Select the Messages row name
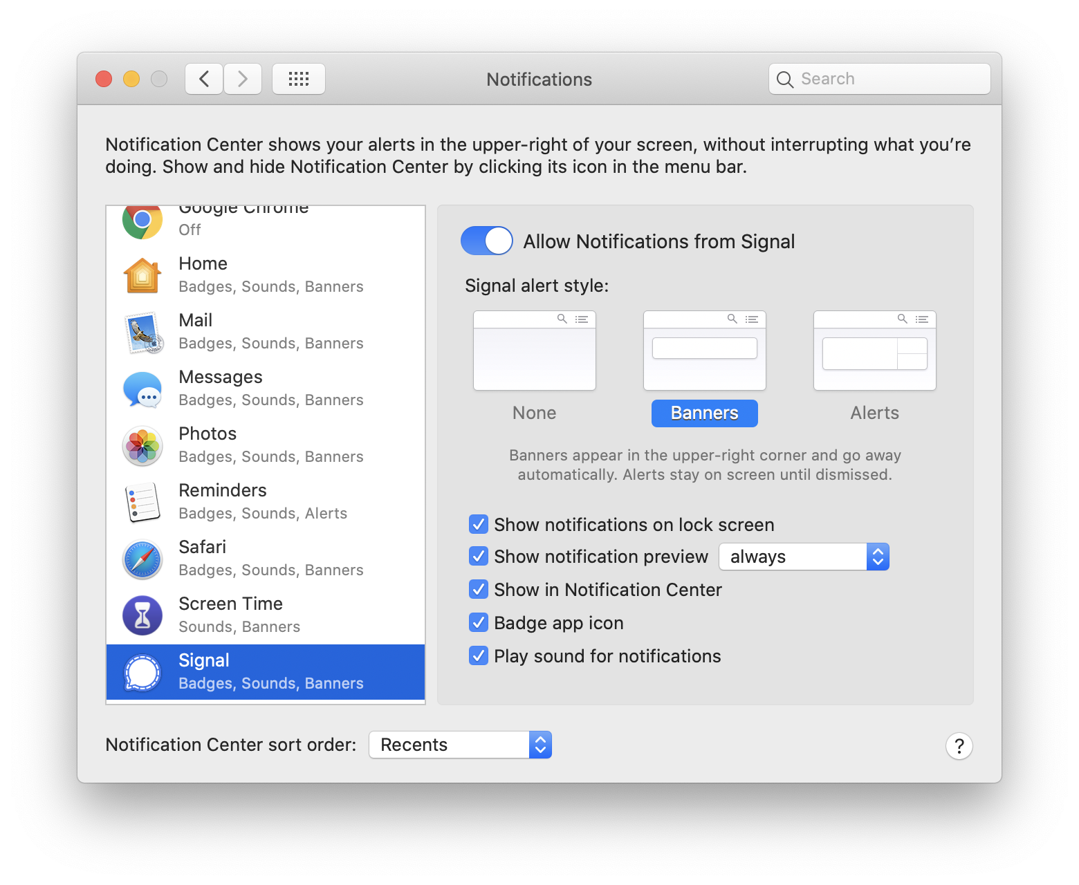This screenshot has height=885, width=1079. 221,377
